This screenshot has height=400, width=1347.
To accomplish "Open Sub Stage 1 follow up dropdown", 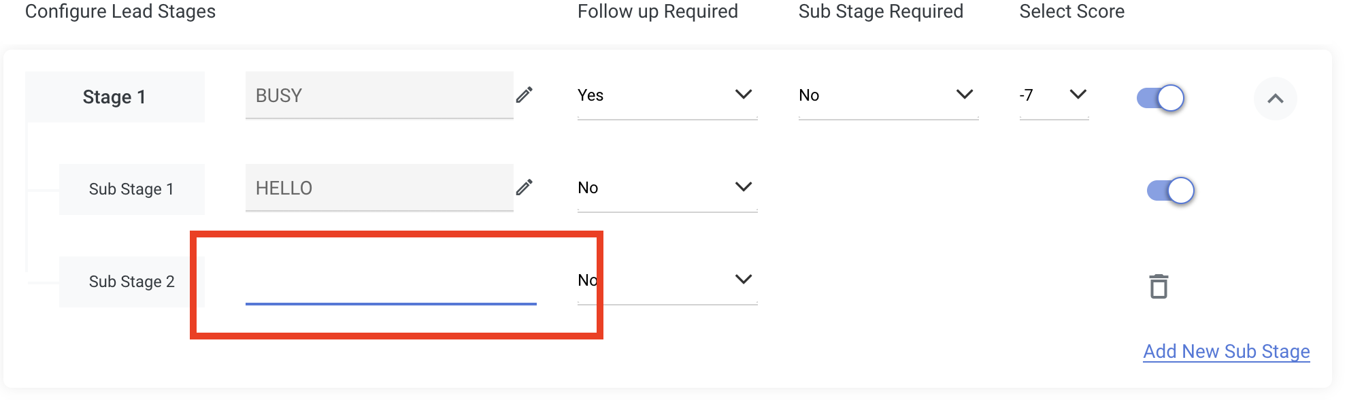I will [x=667, y=188].
